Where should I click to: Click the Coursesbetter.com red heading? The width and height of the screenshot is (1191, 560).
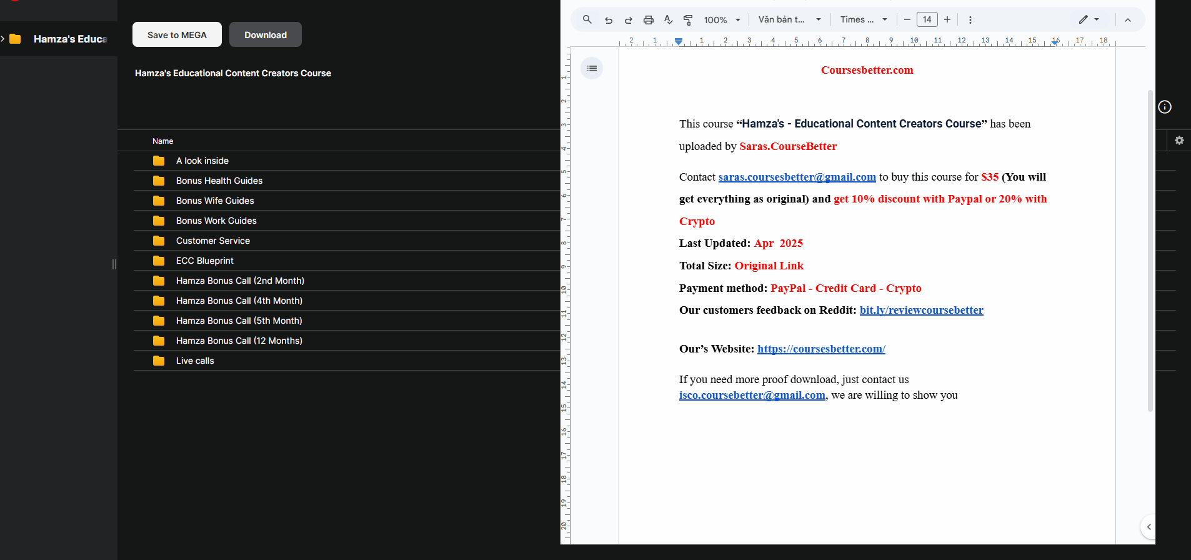(867, 70)
